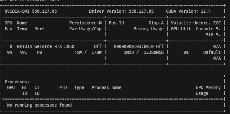This screenshot has width=230, height=114.
Task: Click the Driver Version 550.127.05 text
Action: (121, 11)
